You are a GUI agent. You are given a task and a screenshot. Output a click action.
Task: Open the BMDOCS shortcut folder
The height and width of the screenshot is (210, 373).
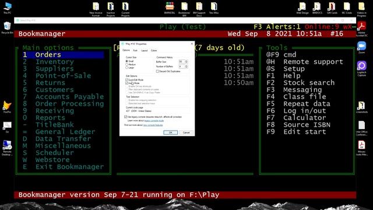317,8
